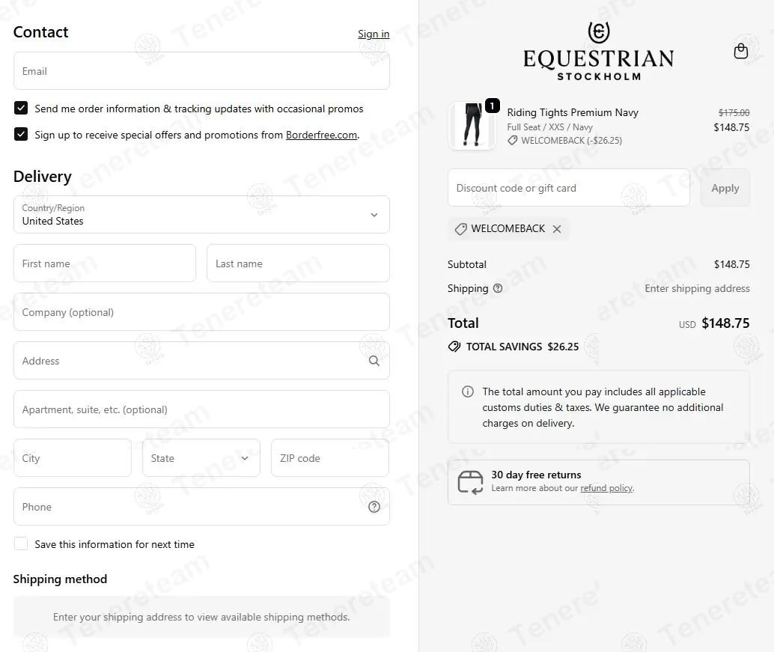
Task: Click the address search magnifier icon
Action: 374,361
